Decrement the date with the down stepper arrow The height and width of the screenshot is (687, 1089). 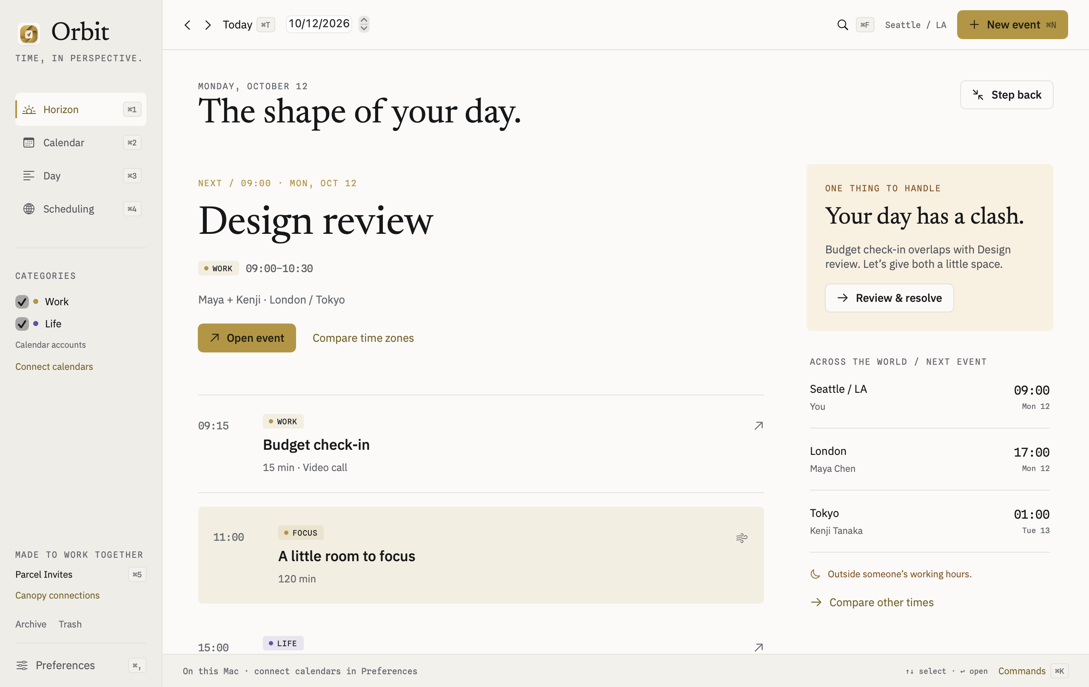click(364, 28)
